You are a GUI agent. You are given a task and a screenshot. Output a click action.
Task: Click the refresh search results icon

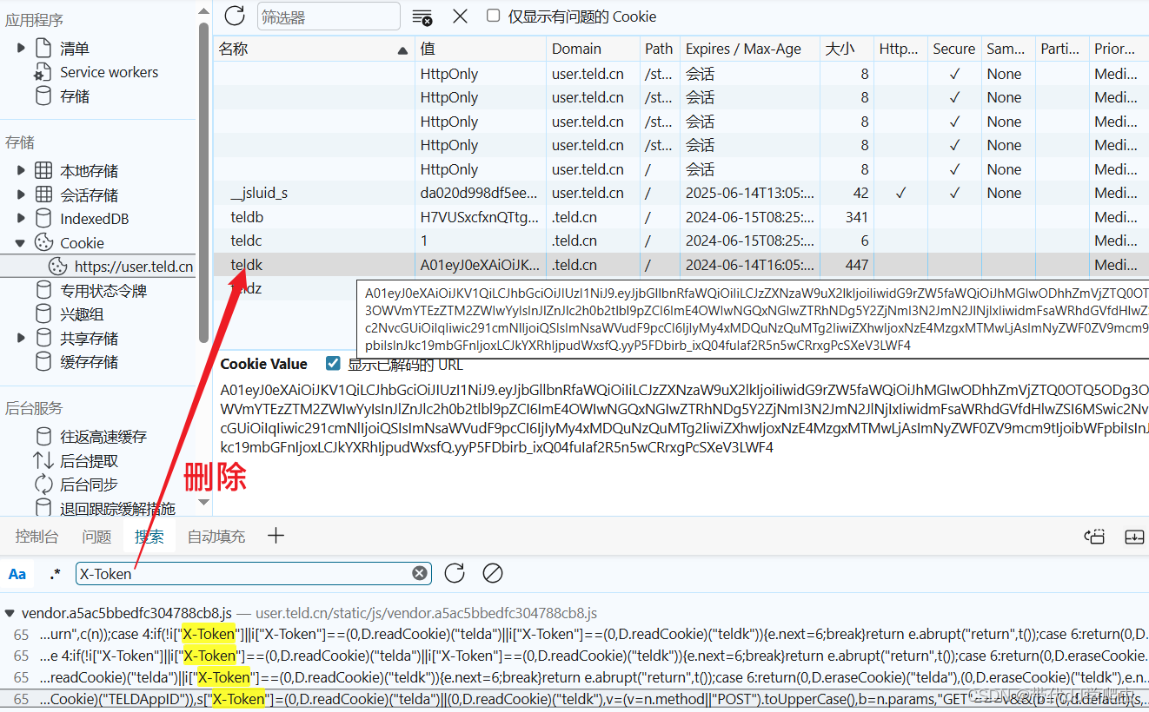pos(455,573)
